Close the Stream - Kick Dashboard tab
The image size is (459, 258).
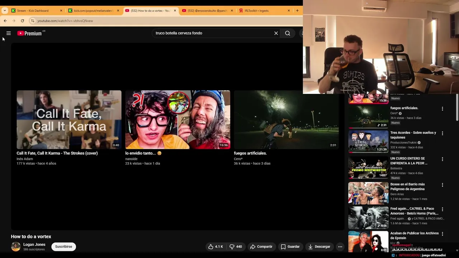click(61, 11)
